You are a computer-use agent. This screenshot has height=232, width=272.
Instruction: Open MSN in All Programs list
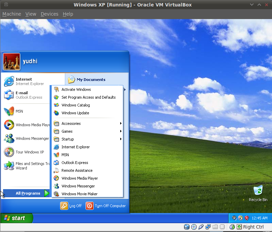pyautogui.click(x=87, y=155)
